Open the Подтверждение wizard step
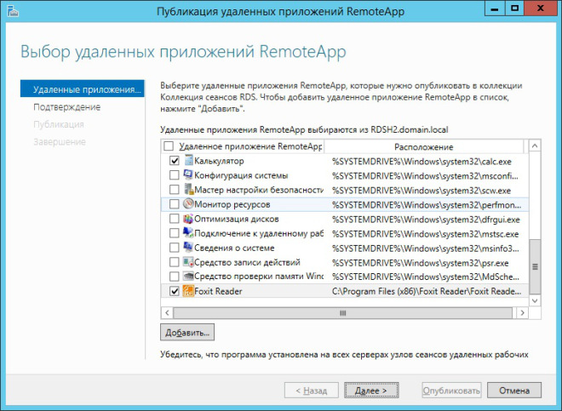The width and height of the screenshot is (562, 411). click(x=66, y=107)
